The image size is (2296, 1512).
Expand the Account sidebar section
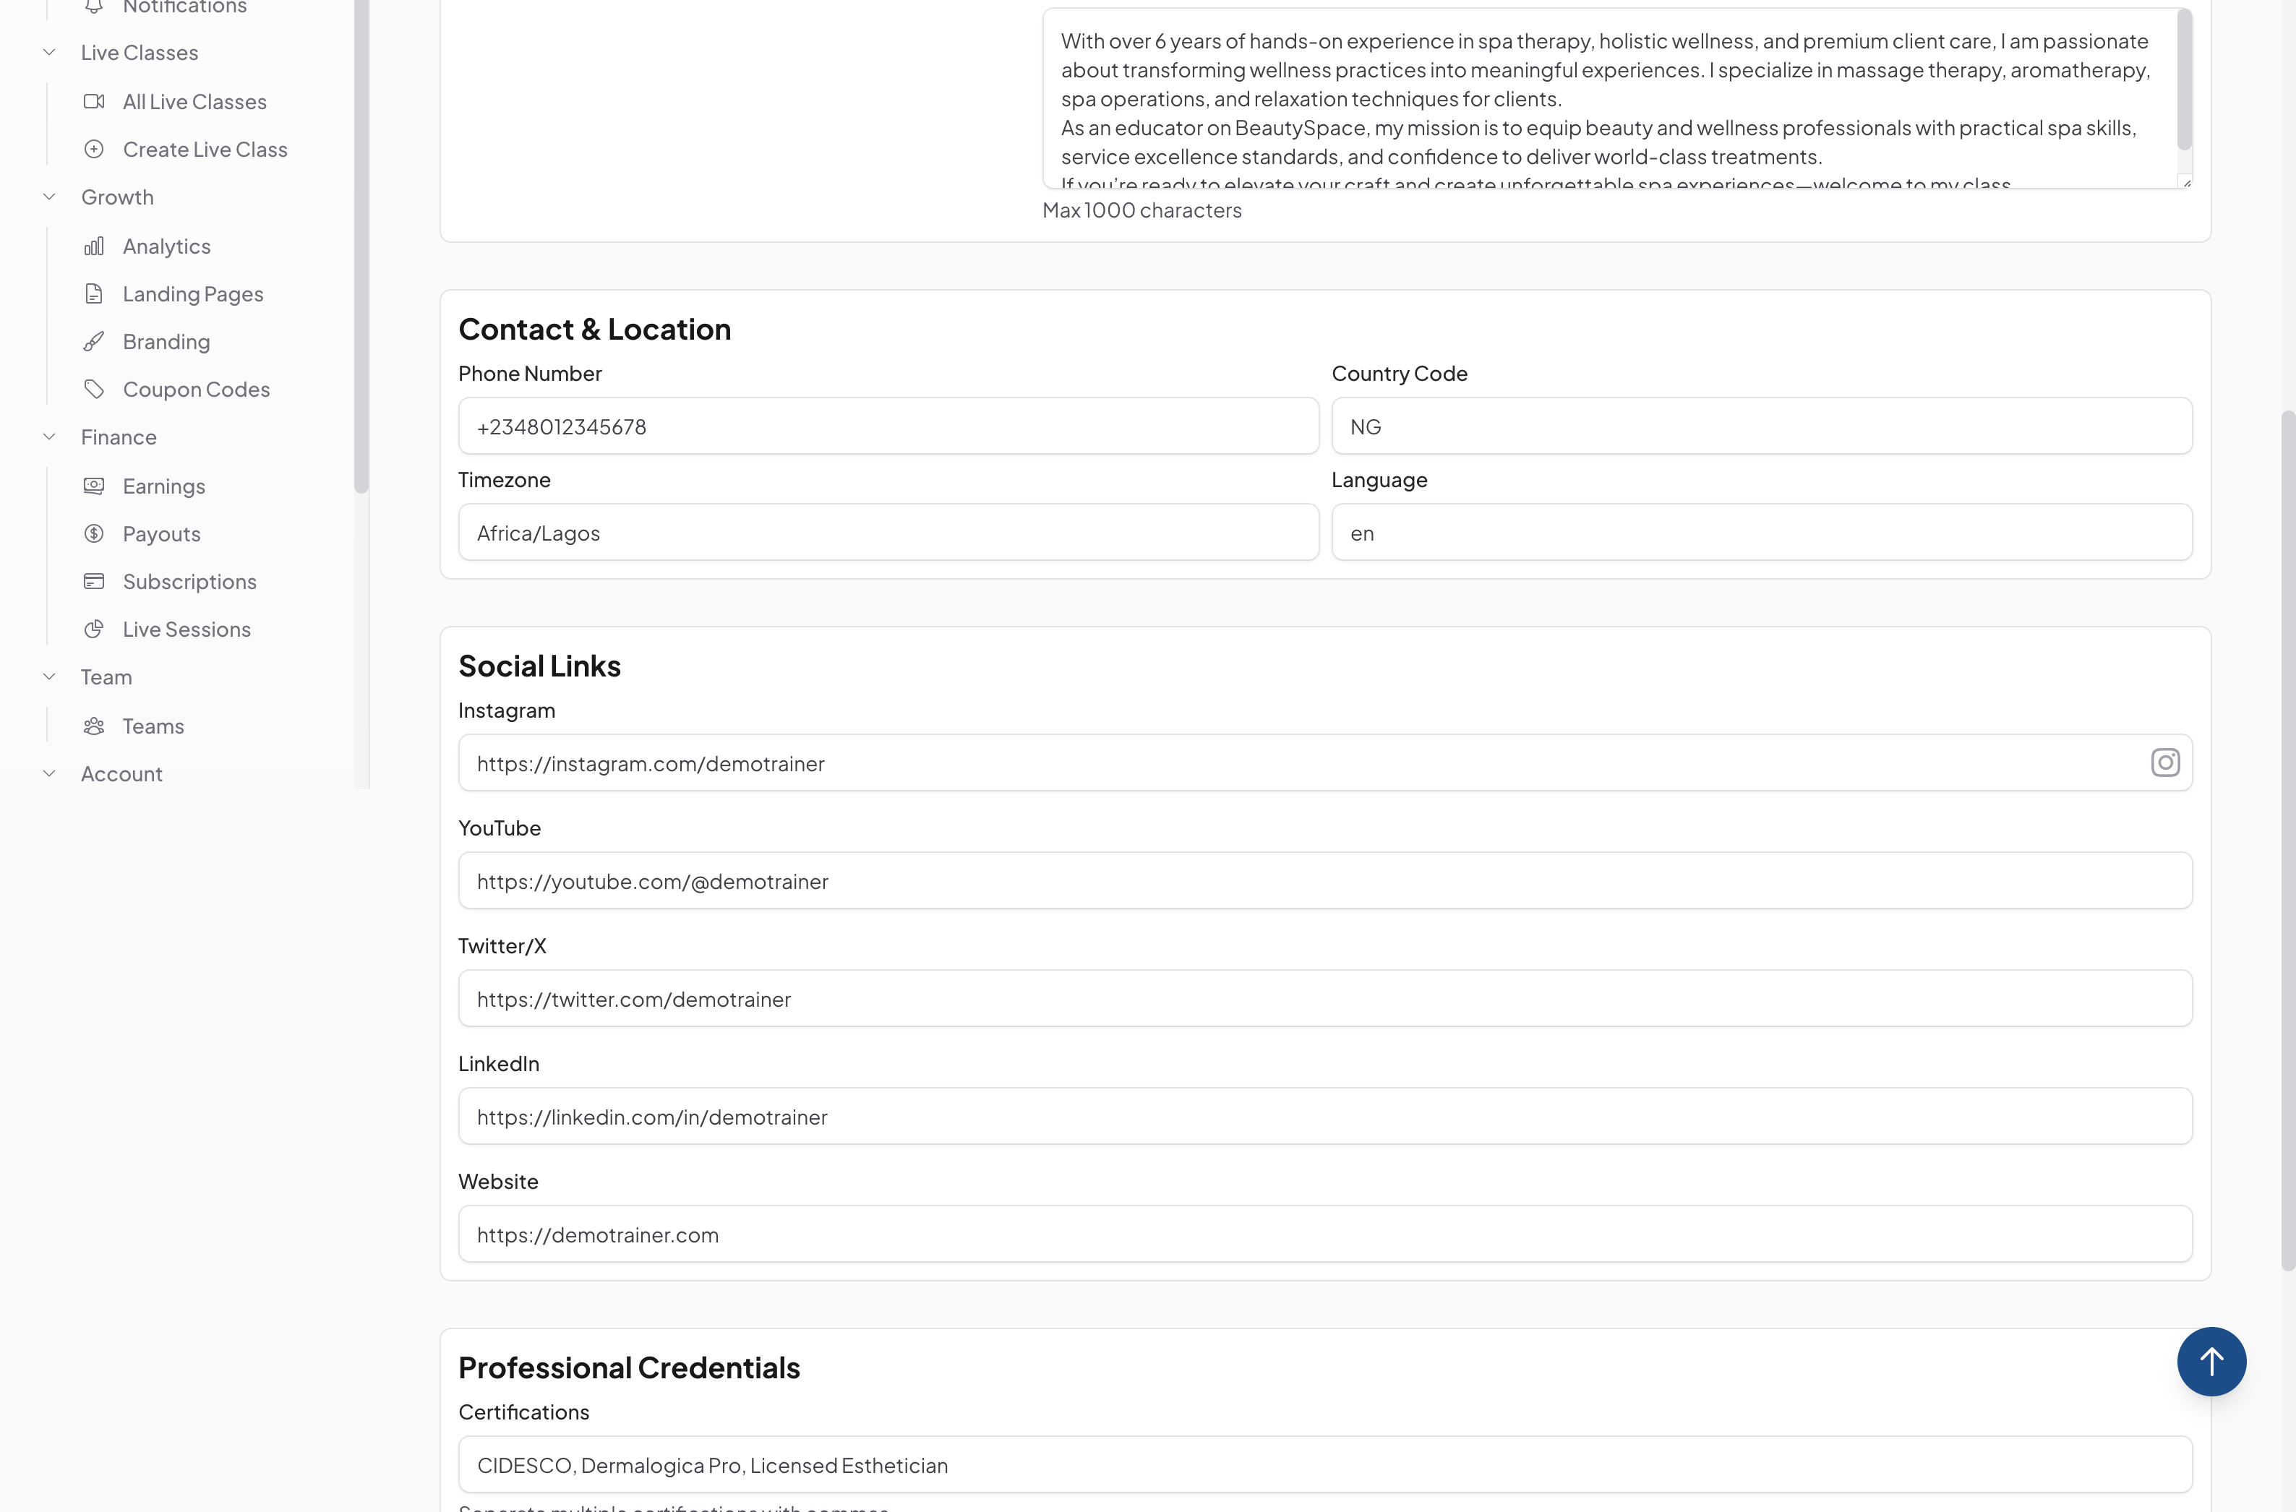point(49,773)
